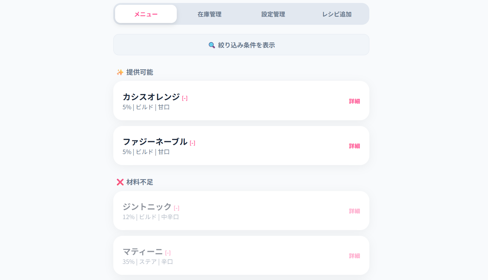Click the sparkle icon next to 提供可能
This screenshot has height=280, width=488.
point(120,72)
